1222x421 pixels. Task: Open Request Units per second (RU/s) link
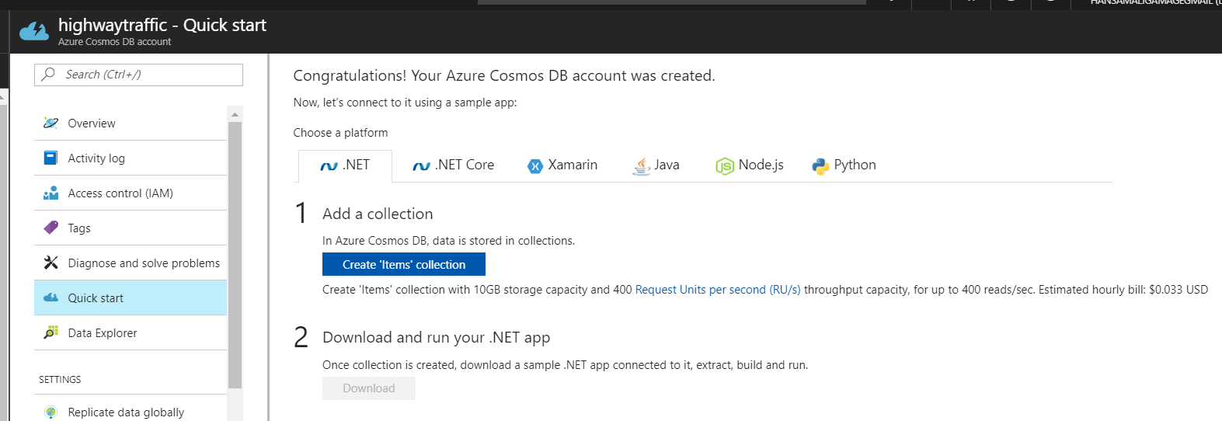pyautogui.click(x=718, y=290)
